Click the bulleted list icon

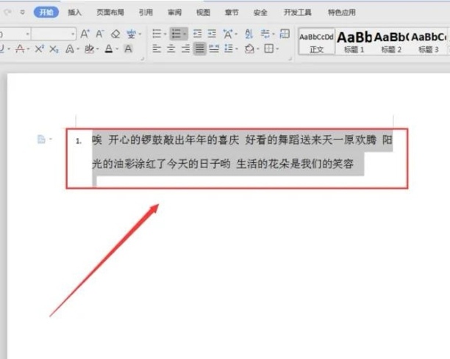(157, 34)
